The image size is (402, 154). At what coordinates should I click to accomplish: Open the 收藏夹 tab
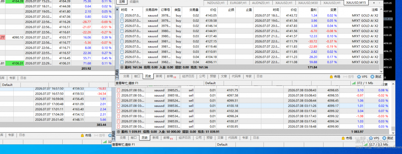pos(134,2)
